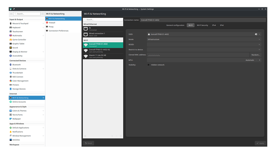
Task: Open Multimedia settings
Action: [27, 36]
